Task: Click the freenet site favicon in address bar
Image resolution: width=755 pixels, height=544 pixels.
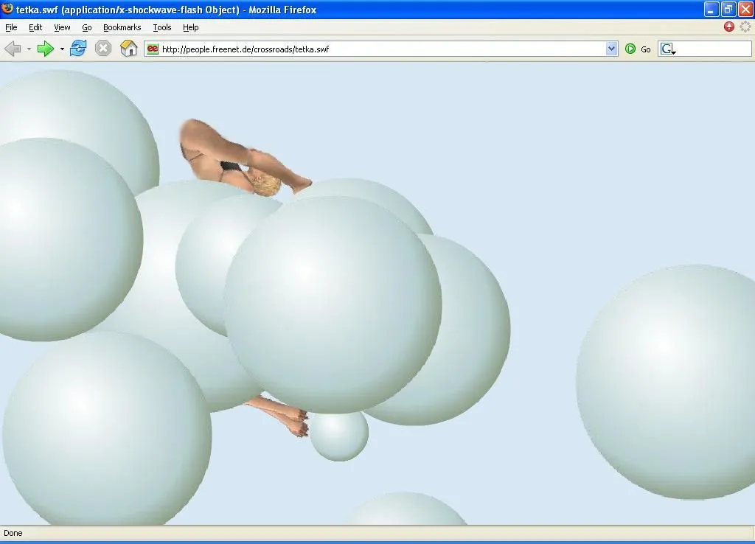Action: pos(151,49)
